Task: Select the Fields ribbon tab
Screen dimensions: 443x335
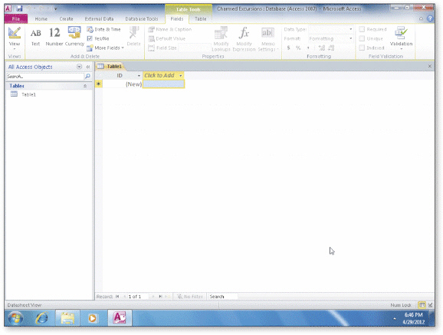Action: tap(177, 19)
